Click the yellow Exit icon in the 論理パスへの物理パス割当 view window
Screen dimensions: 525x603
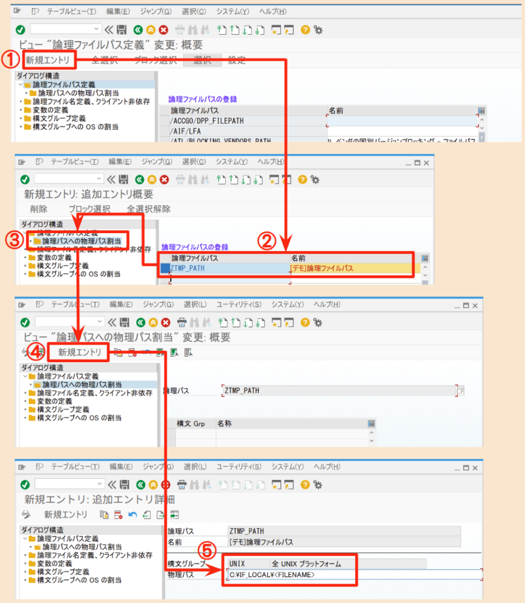click(x=153, y=322)
